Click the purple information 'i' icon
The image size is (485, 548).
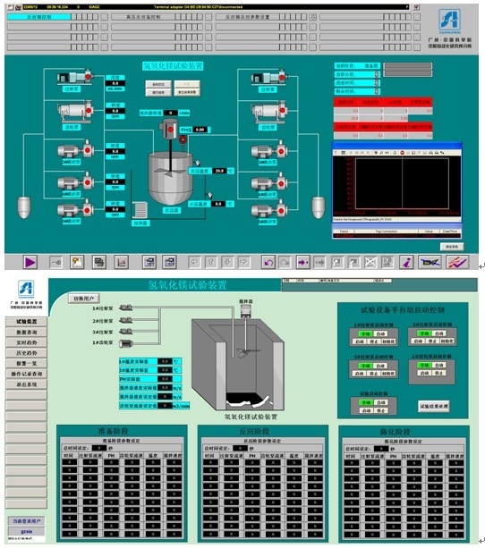tap(406, 262)
